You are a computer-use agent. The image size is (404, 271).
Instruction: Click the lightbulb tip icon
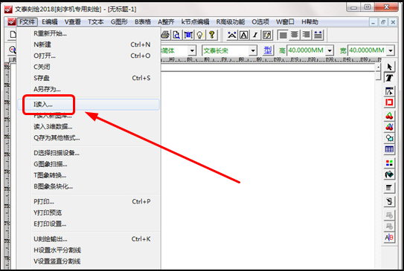[x=200, y=35]
